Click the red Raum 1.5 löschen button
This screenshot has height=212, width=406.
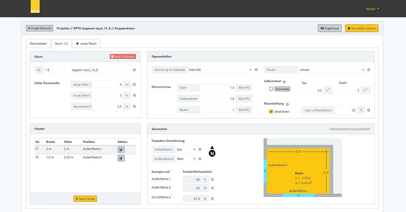(x=123, y=56)
